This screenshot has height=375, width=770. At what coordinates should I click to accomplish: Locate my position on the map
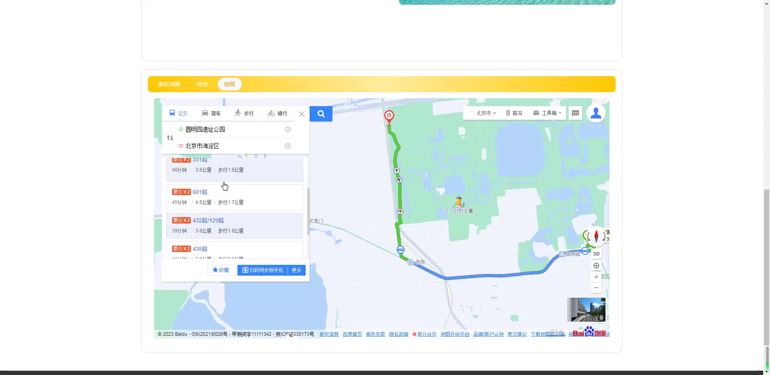[596, 266]
